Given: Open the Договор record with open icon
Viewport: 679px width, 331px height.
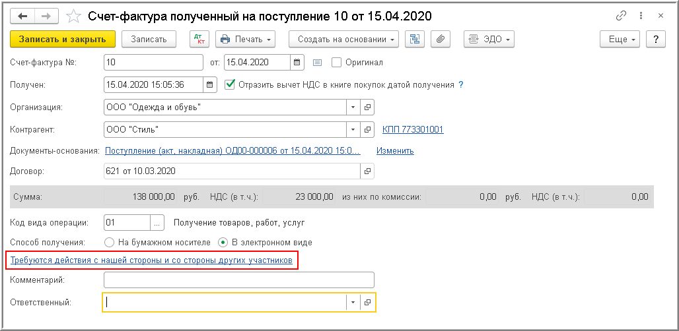Looking at the screenshot, I should click(x=367, y=171).
